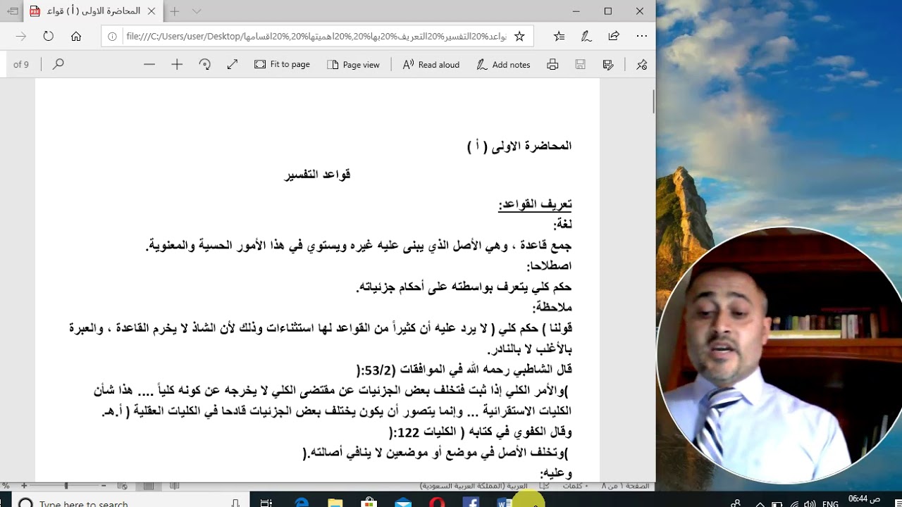Viewport: 902px width, 507px height.
Task: Click the web notes pen icon
Action: tap(586, 36)
